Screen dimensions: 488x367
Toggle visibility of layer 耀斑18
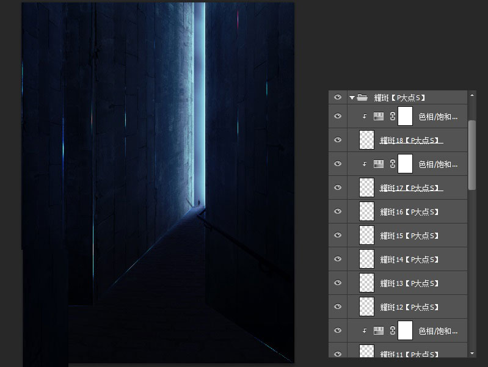pos(338,140)
